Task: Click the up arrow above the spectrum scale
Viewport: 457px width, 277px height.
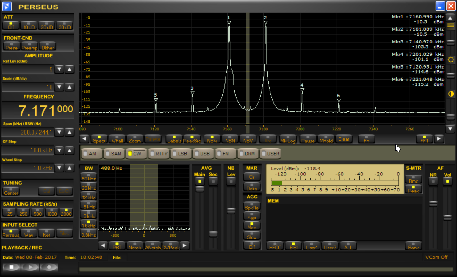Action: pos(450,18)
